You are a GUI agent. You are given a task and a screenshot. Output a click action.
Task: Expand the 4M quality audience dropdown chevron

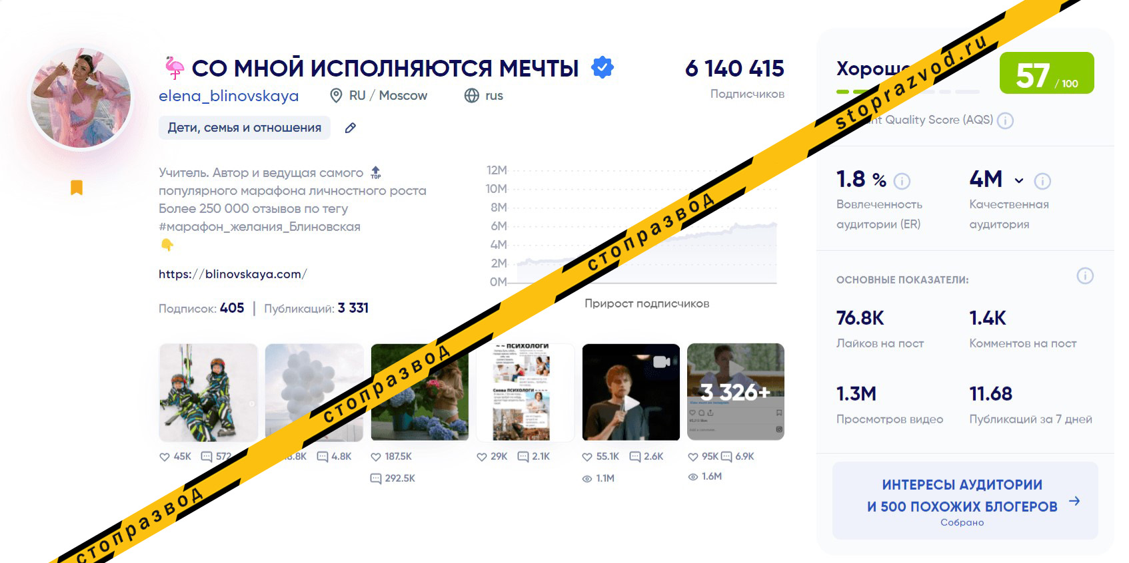tap(1019, 181)
